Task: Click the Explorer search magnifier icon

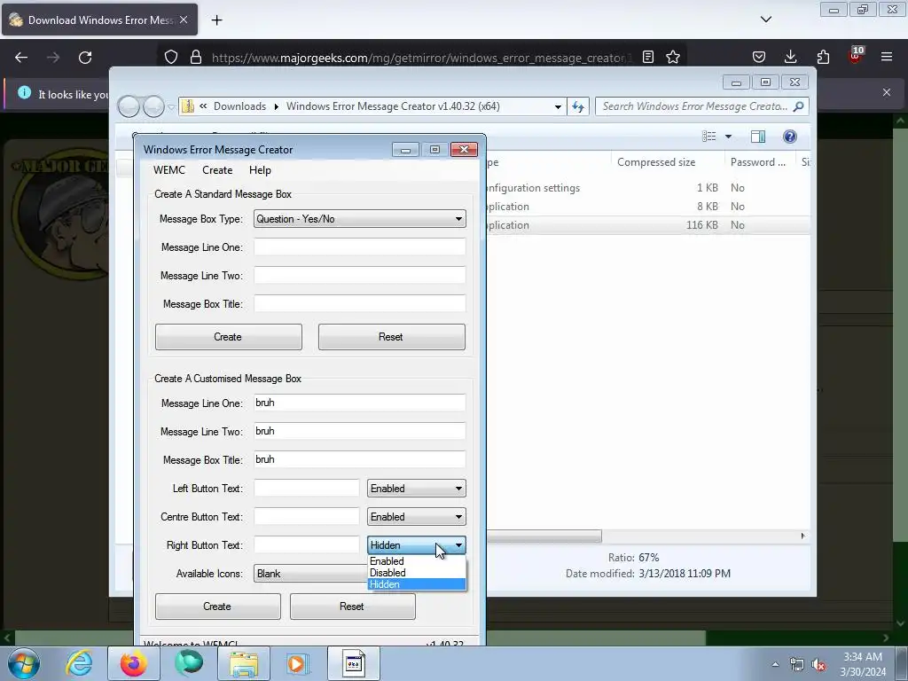Action: [x=799, y=106]
